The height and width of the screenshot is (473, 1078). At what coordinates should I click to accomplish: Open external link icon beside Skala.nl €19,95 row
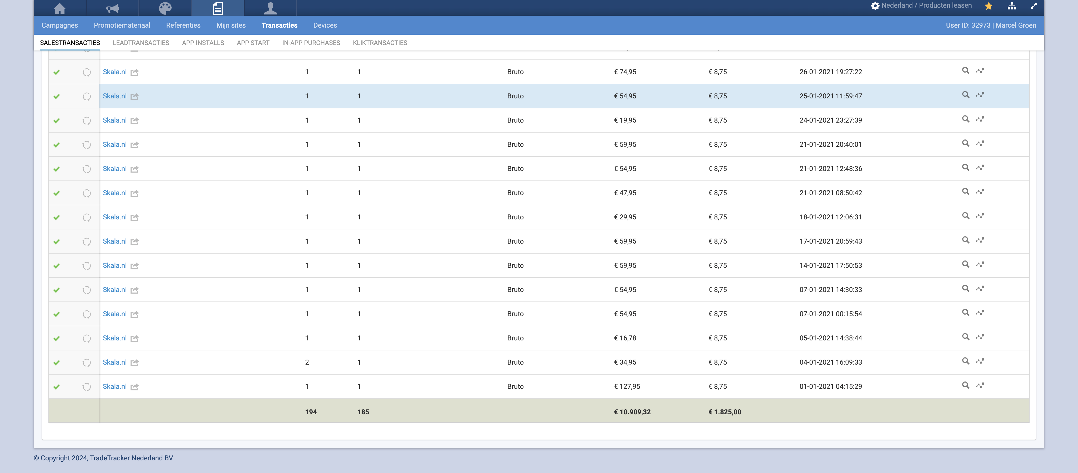134,121
